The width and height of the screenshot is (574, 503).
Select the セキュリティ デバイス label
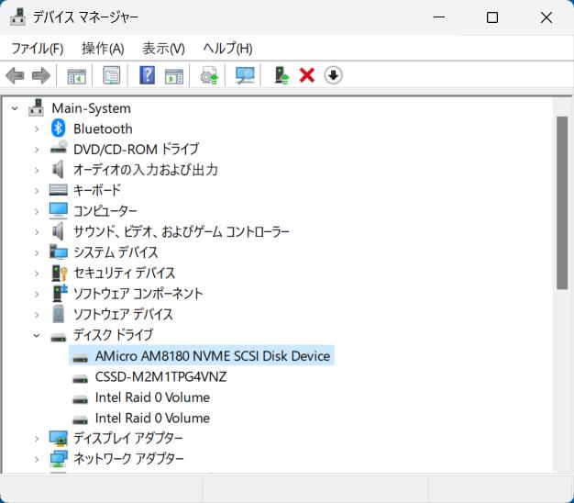[x=124, y=273]
